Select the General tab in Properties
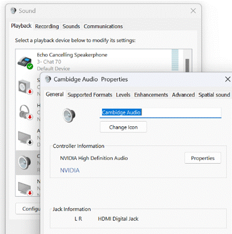The width and height of the screenshot is (232, 234). tap(54, 94)
